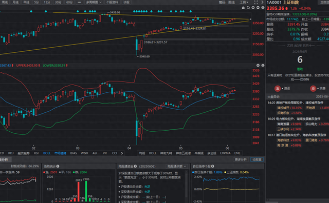Click the red 忌 calendar icon
Viewport: 329px width, 203px height.
click(x=313, y=88)
